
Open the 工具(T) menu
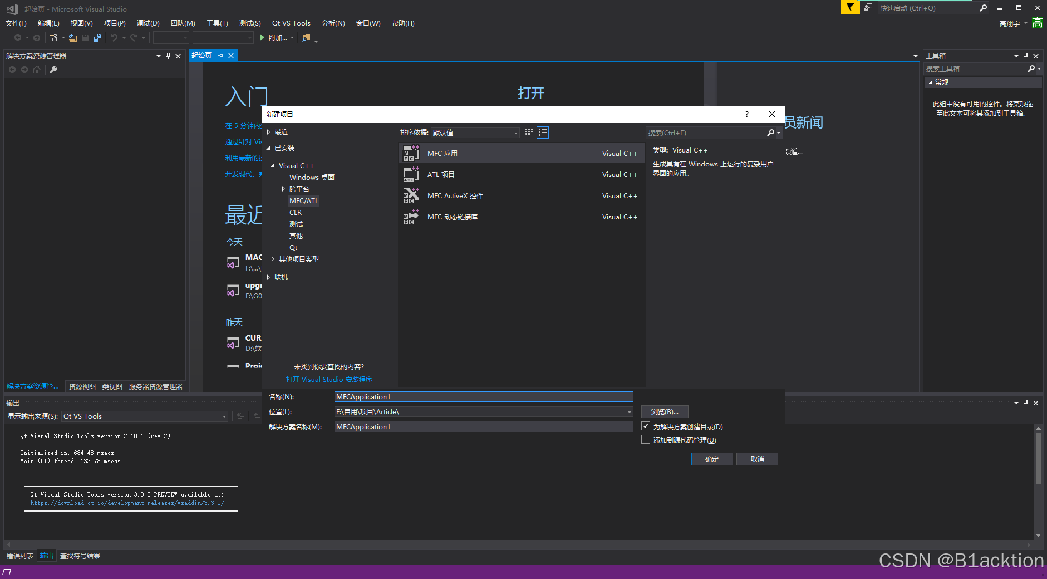(x=217, y=23)
